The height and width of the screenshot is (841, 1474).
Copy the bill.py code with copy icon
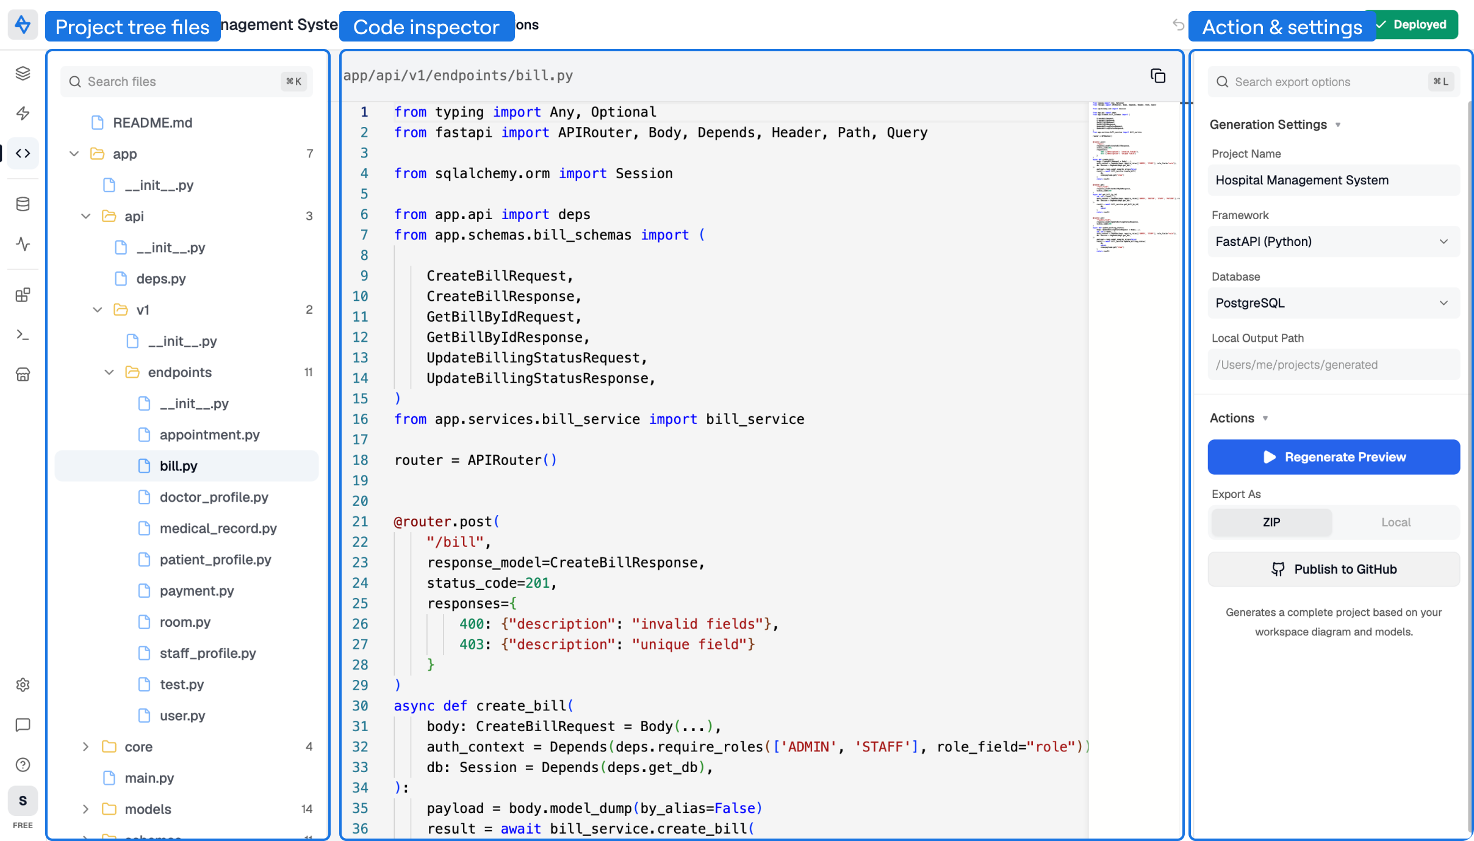1157,76
